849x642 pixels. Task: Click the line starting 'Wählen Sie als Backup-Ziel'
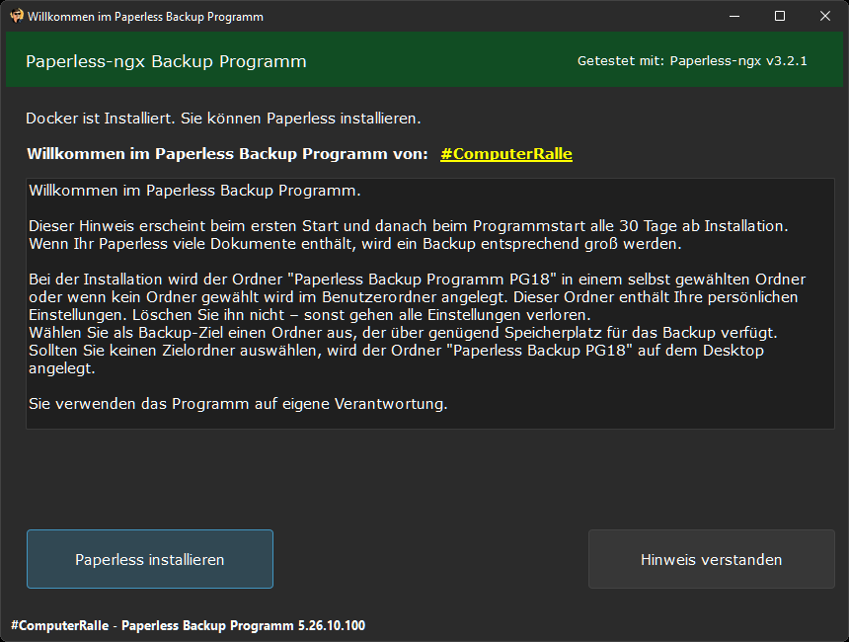[403, 333]
